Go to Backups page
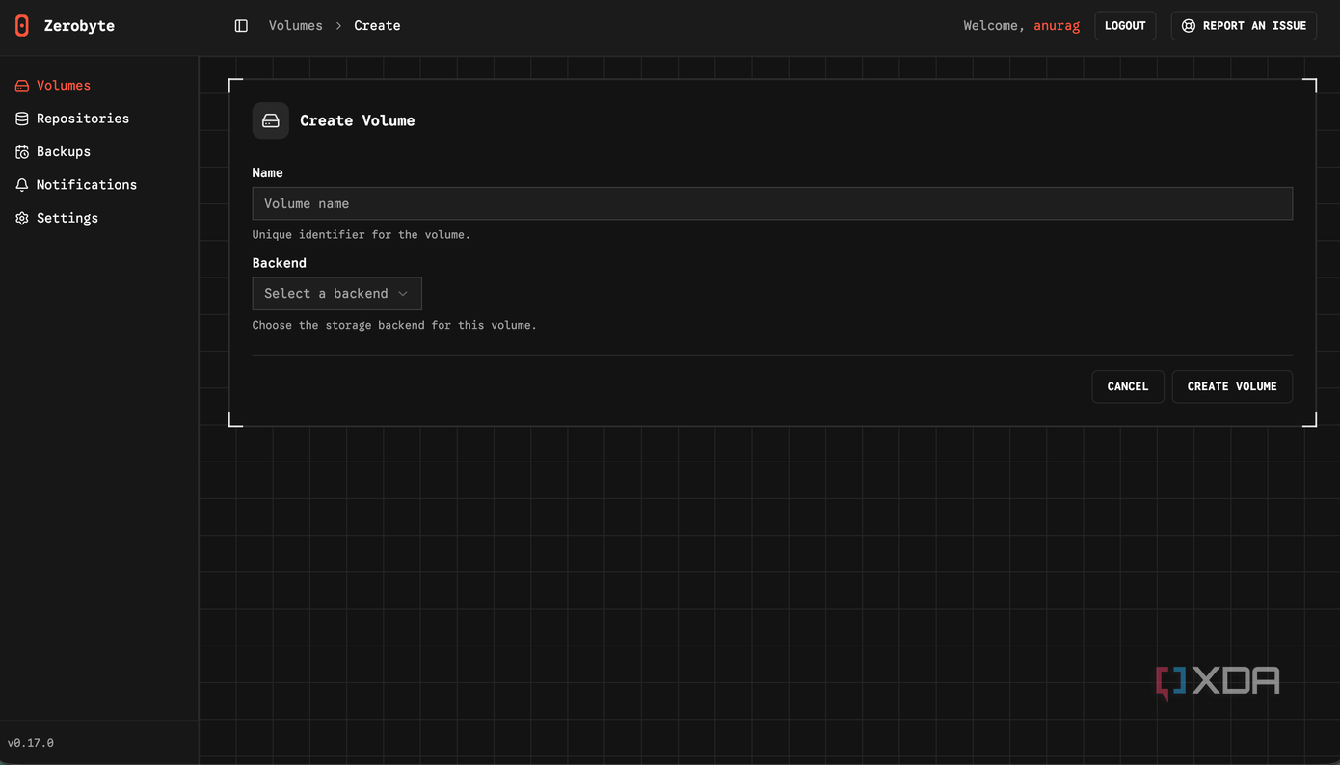 64,152
